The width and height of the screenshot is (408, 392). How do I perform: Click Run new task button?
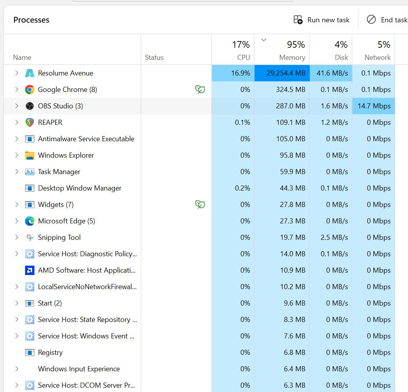pos(321,20)
